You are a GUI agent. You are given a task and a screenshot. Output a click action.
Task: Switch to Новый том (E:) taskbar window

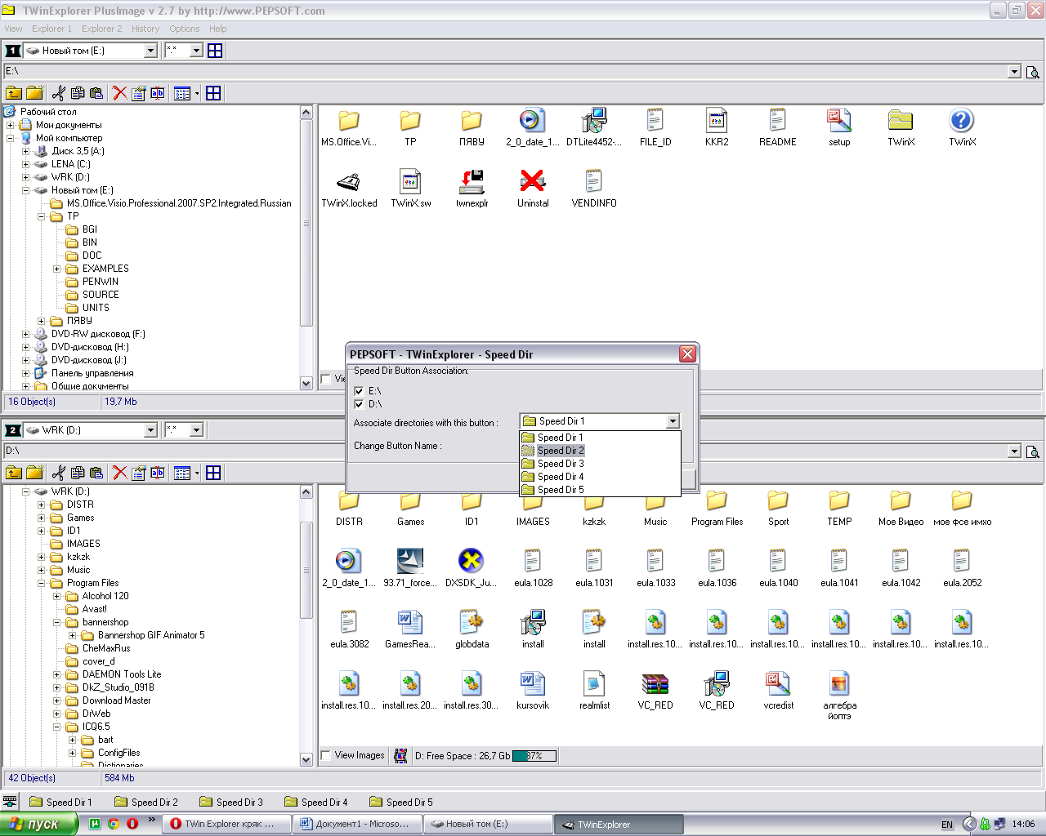(487, 824)
